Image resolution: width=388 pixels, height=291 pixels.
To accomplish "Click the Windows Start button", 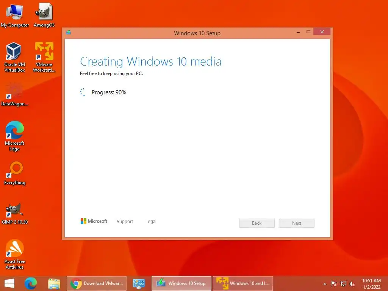I will 9,283.
